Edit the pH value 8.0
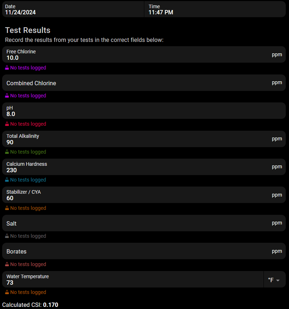 click(144, 111)
